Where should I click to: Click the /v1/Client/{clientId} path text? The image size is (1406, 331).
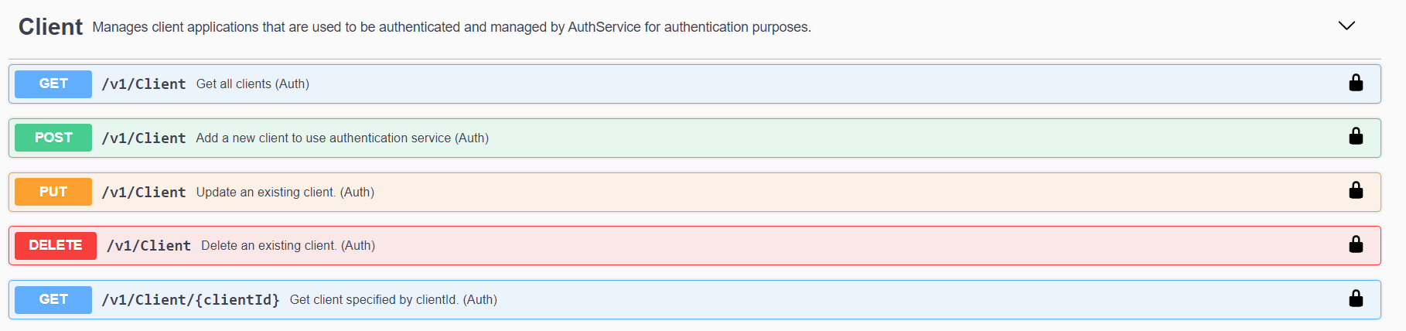(190, 300)
